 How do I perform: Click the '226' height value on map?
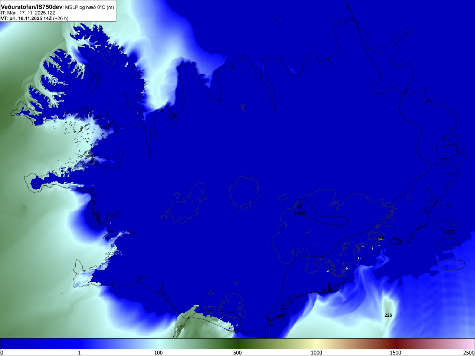[x=388, y=315]
